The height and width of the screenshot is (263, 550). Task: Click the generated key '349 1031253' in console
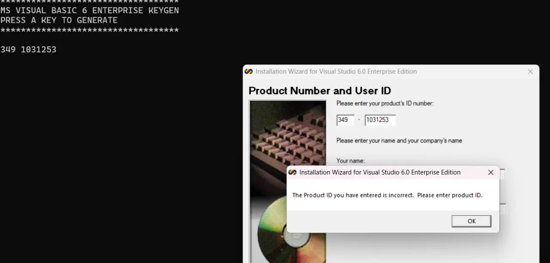28,49
